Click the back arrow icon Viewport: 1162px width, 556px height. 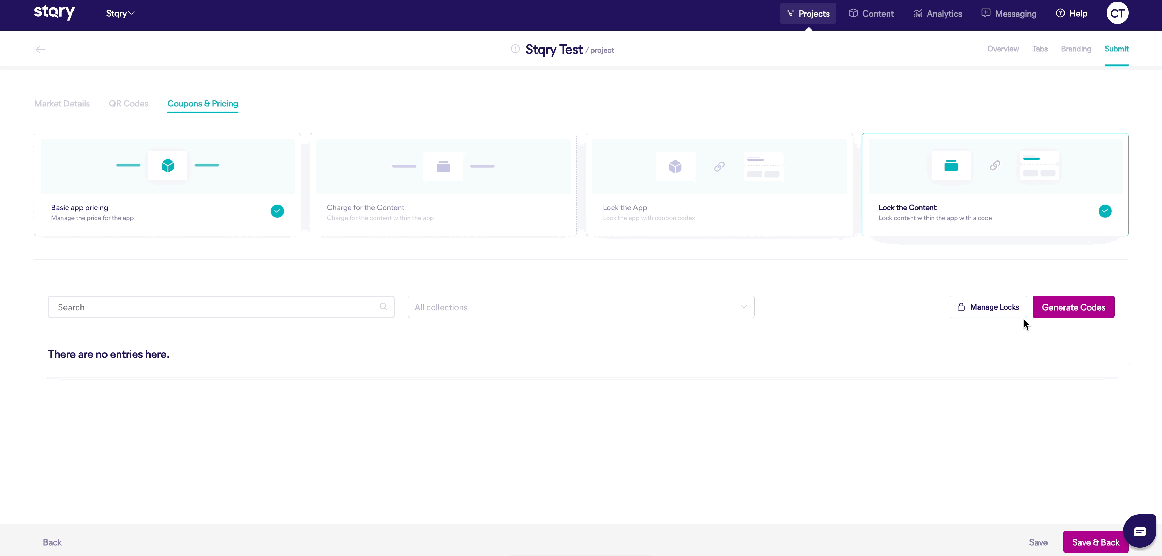[41, 50]
